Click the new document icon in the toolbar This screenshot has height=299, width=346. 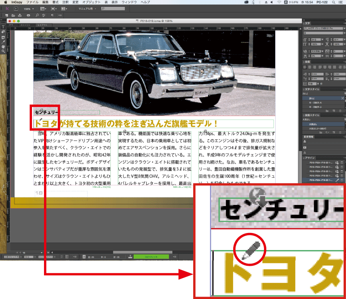tap(7, 15)
